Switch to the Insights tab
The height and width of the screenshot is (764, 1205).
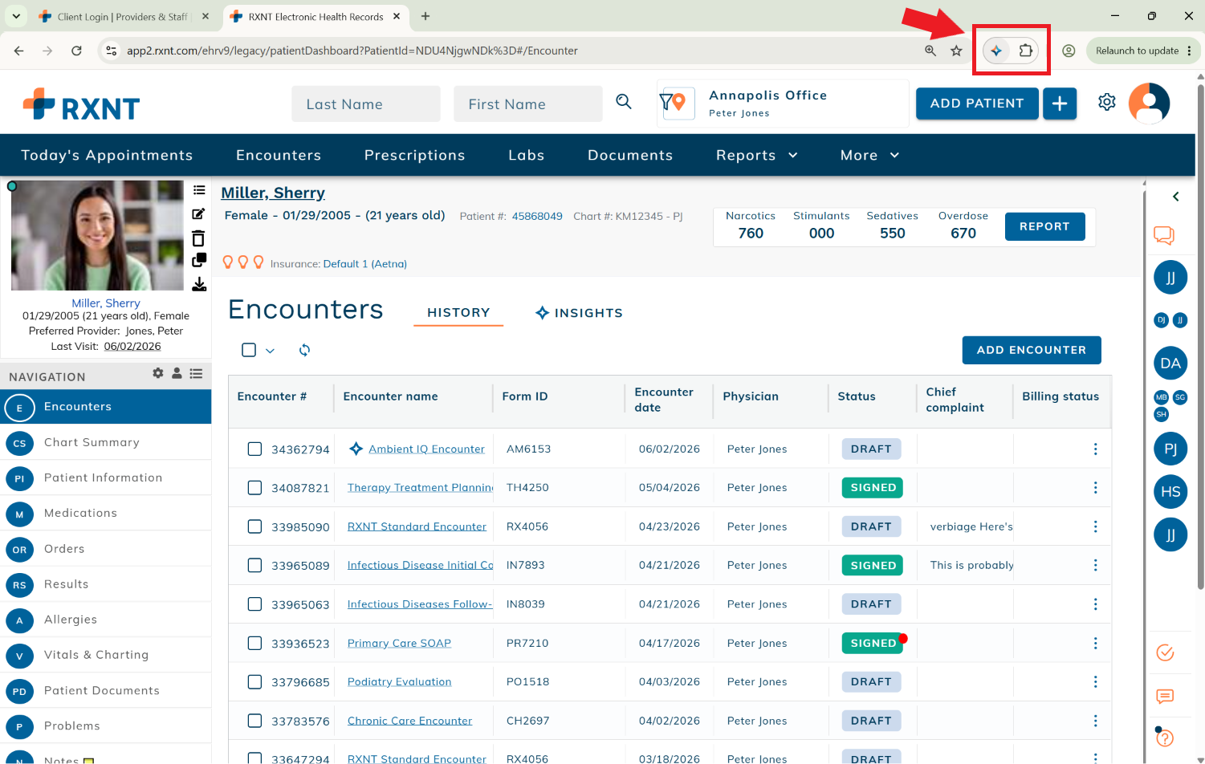click(x=579, y=313)
